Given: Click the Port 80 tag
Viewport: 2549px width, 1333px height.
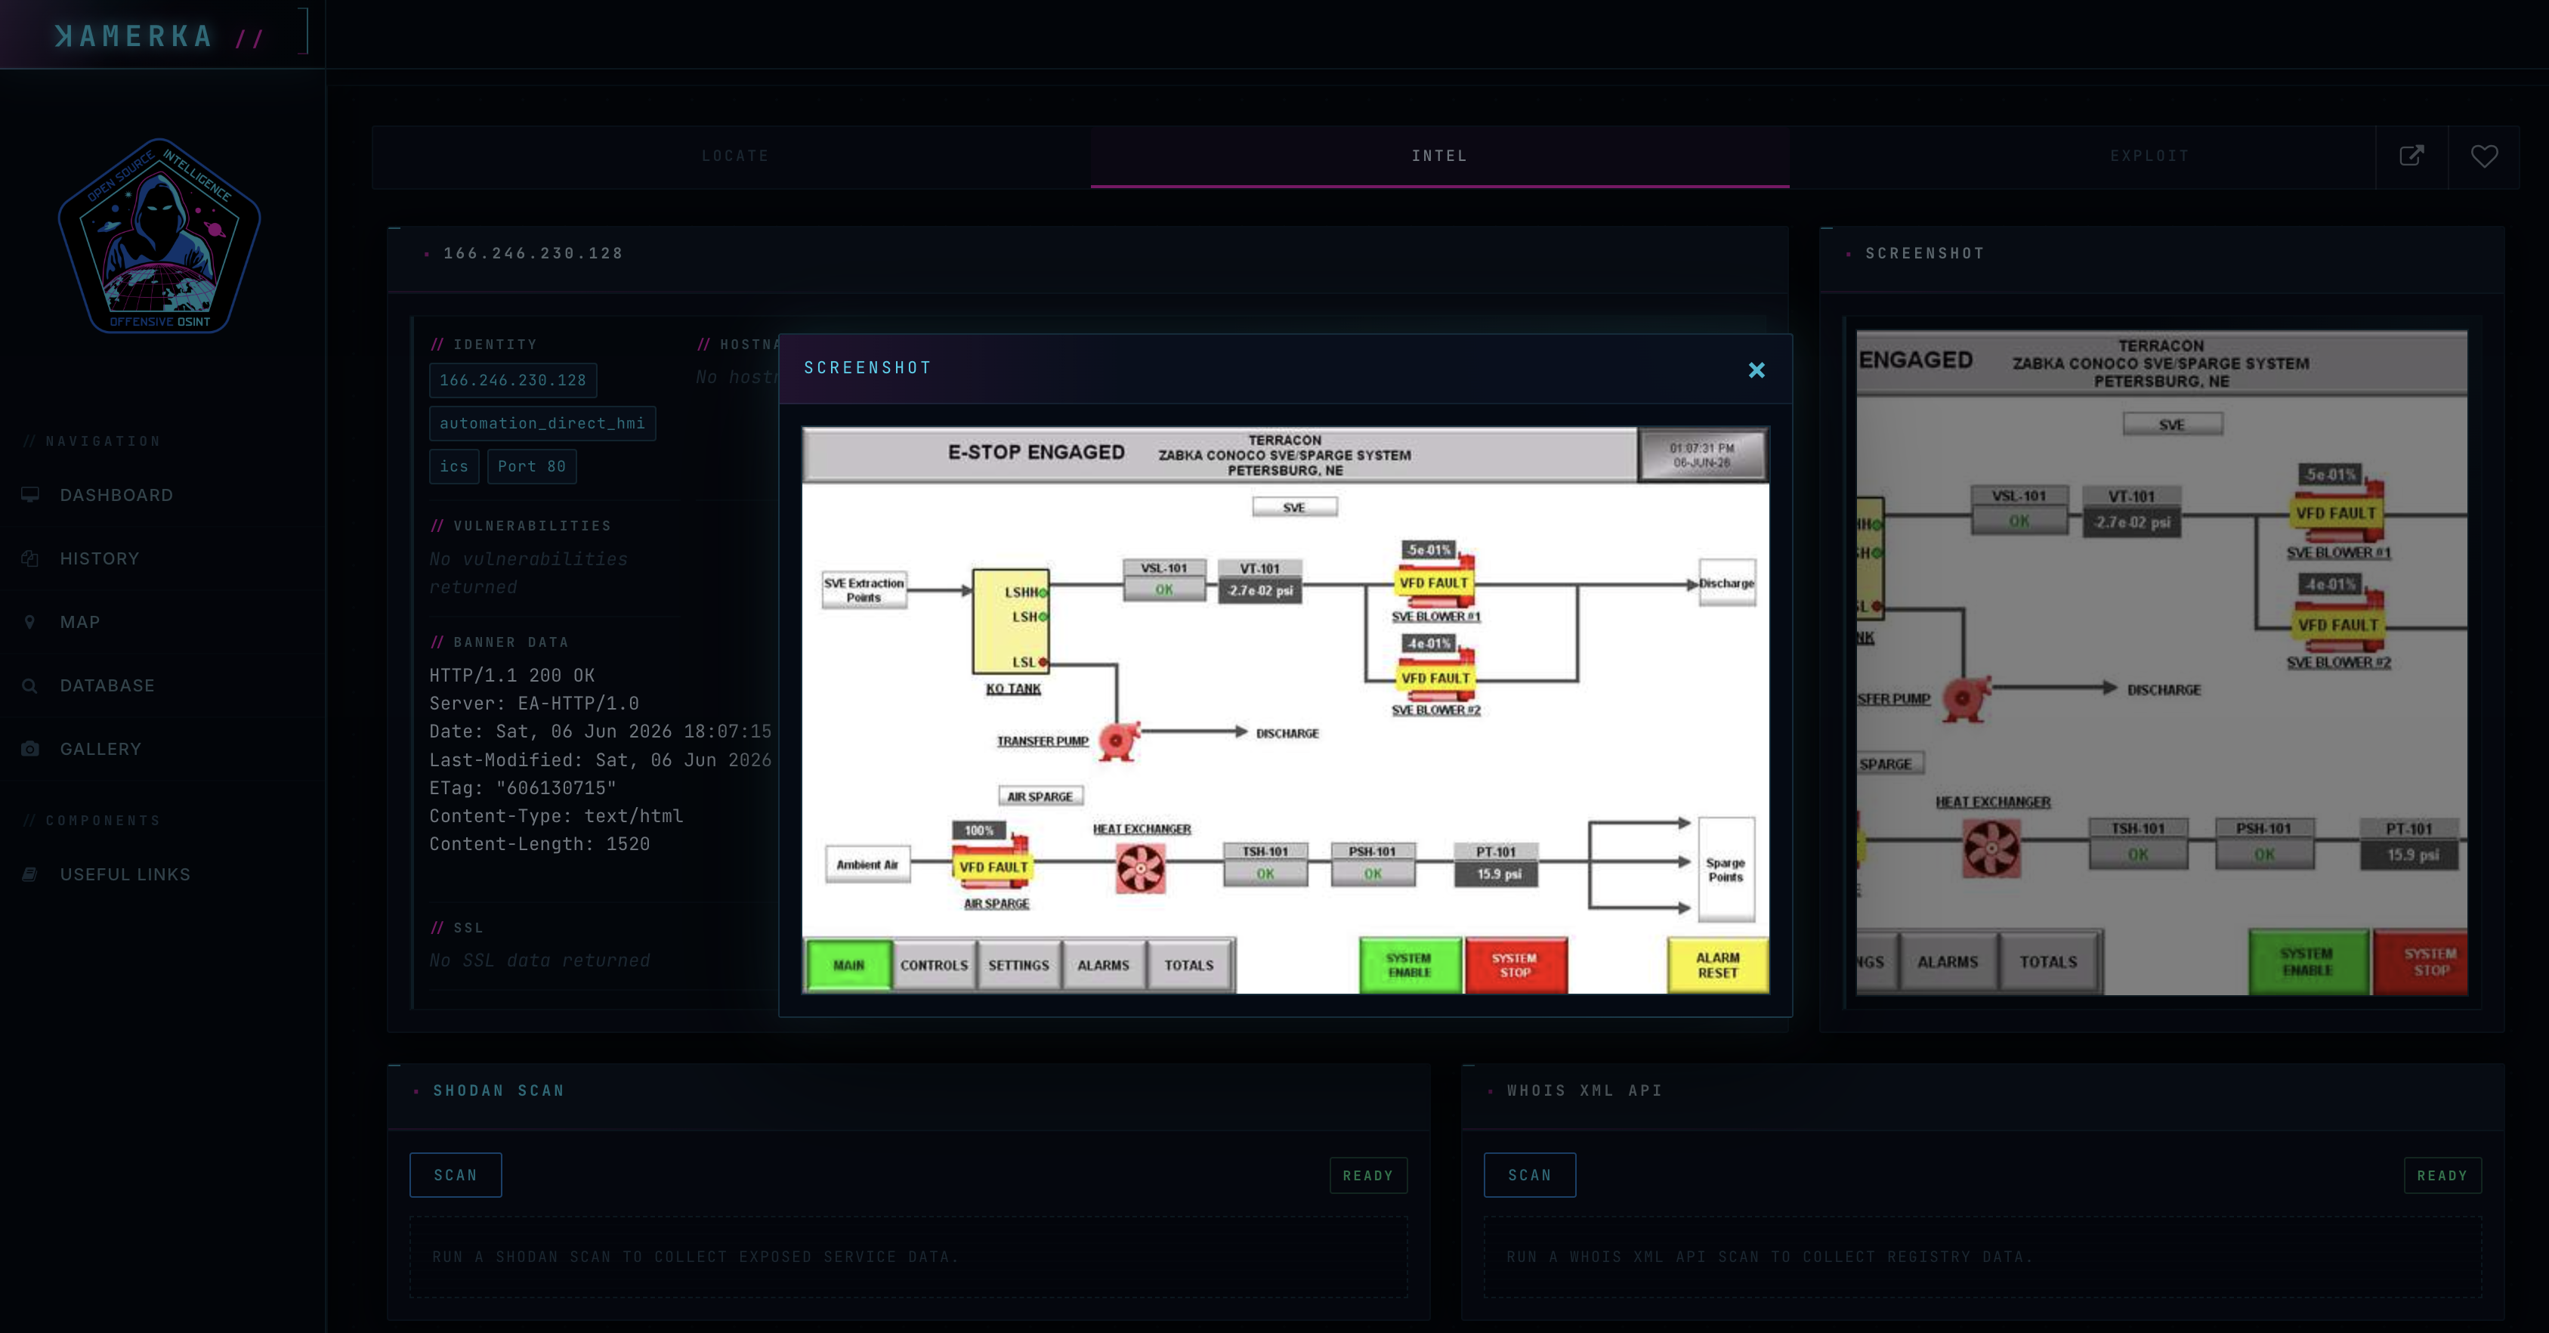Looking at the screenshot, I should [531, 466].
